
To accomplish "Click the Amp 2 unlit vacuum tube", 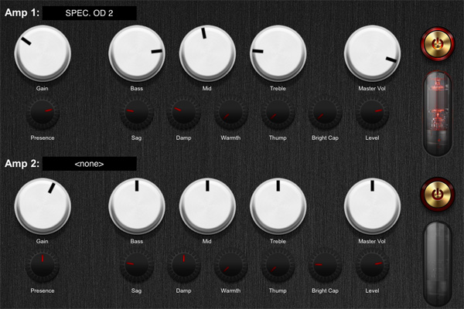I will [438, 263].
